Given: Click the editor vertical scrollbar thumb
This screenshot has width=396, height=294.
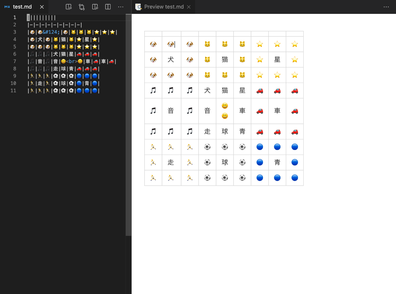Looking at the screenshot, I should [128, 125].
